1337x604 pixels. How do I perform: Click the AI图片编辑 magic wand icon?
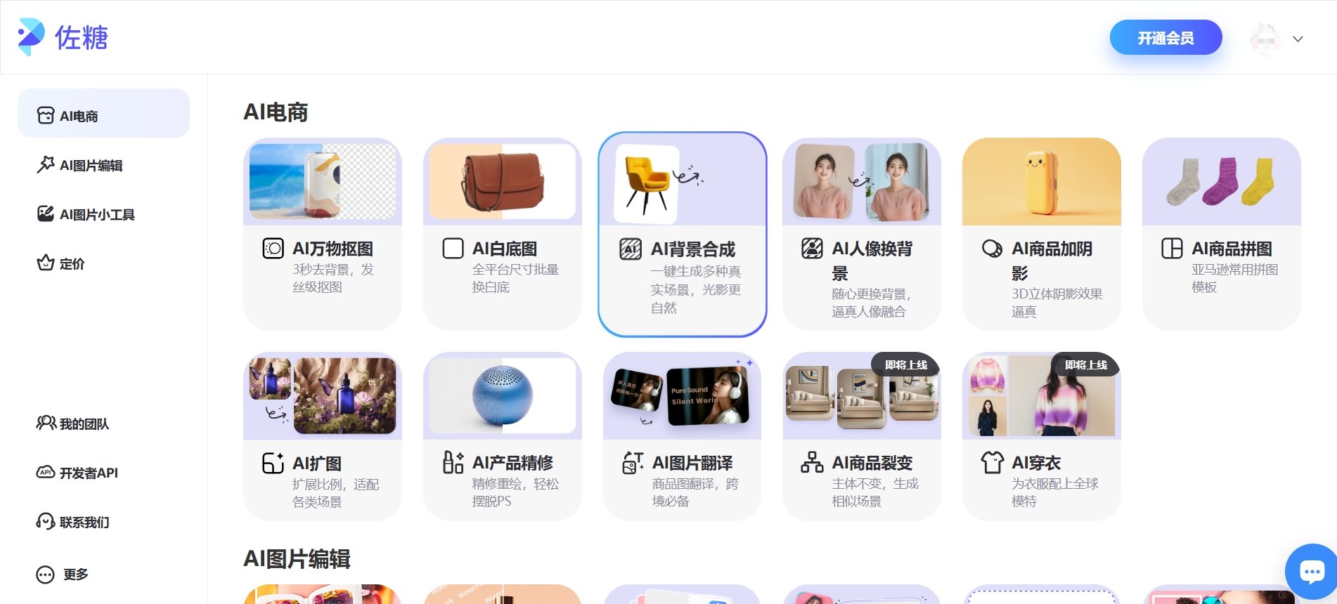[x=46, y=164]
